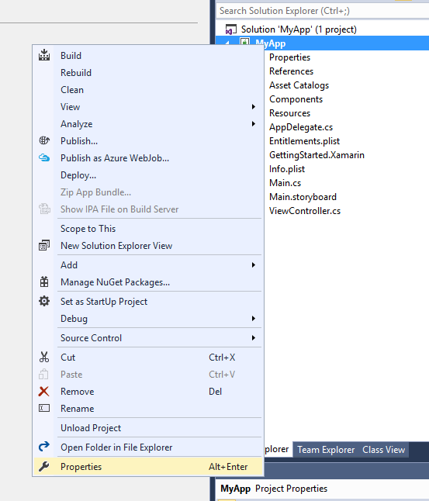429x501 pixels.
Task: Select Unload Project
Action: [x=148, y=428]
